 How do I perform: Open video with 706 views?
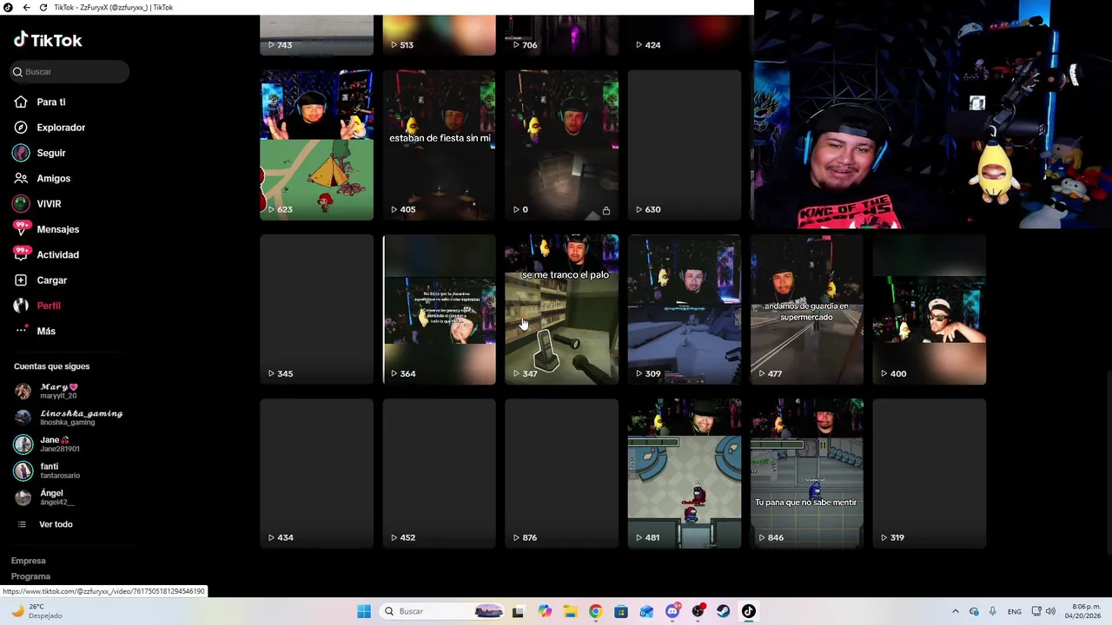[561, 36]
